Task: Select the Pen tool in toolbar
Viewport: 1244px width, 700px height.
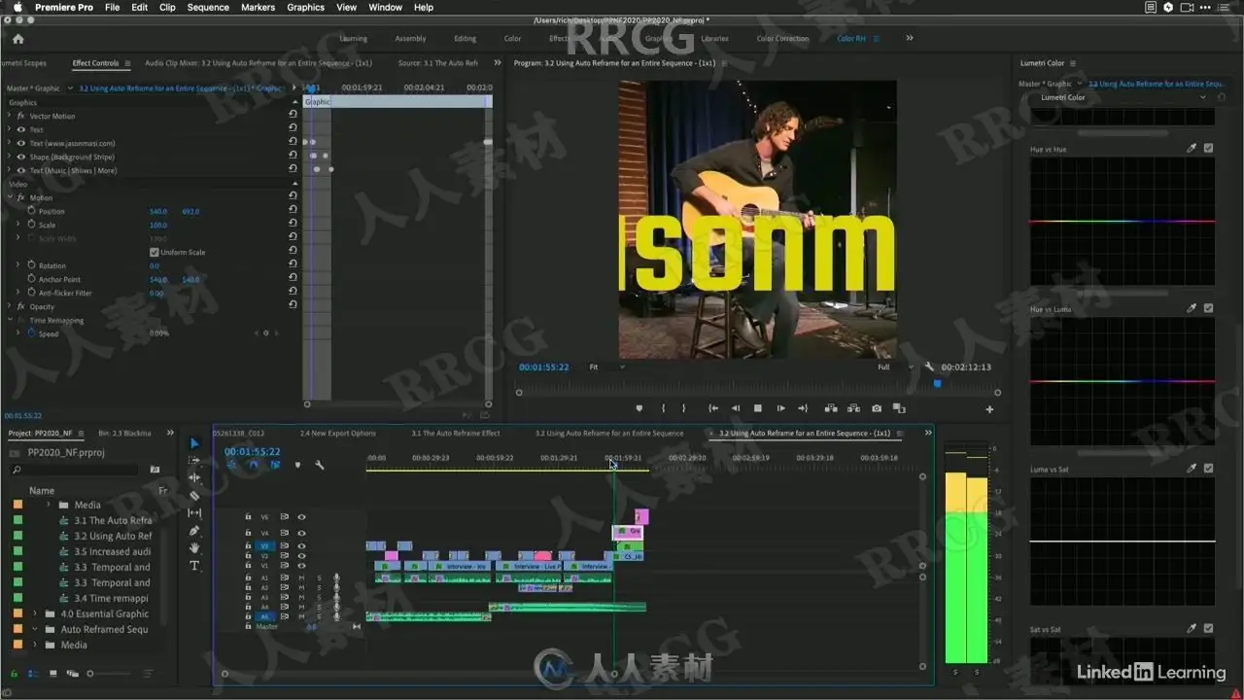Action: coord(194,531)
